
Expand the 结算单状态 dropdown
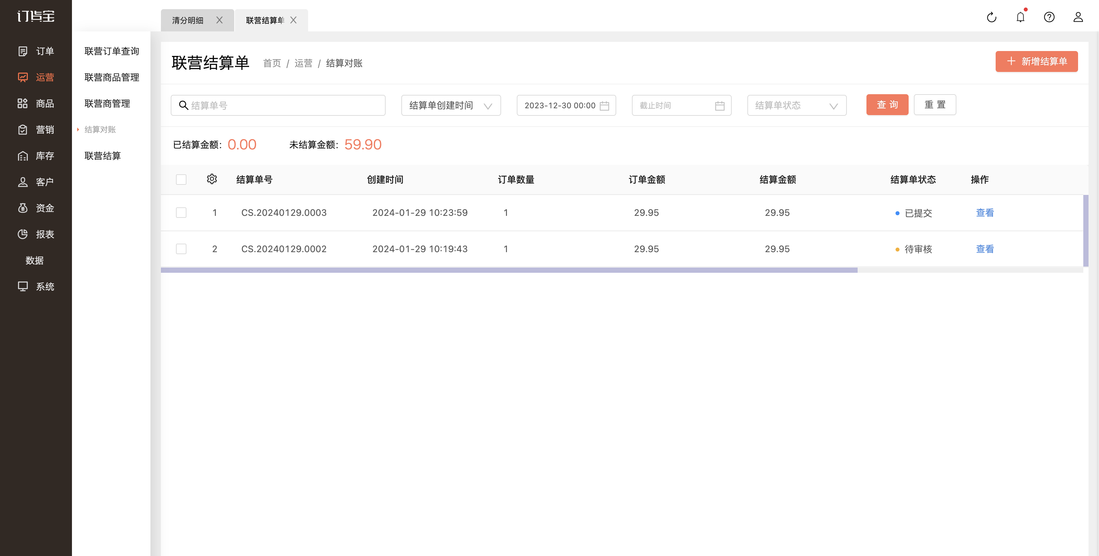coord(796,105)
